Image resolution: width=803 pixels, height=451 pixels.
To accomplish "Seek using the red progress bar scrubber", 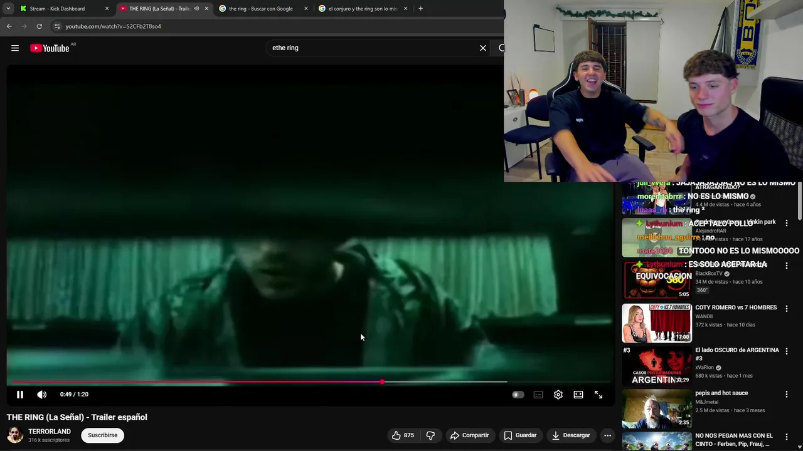I will 382,381.
